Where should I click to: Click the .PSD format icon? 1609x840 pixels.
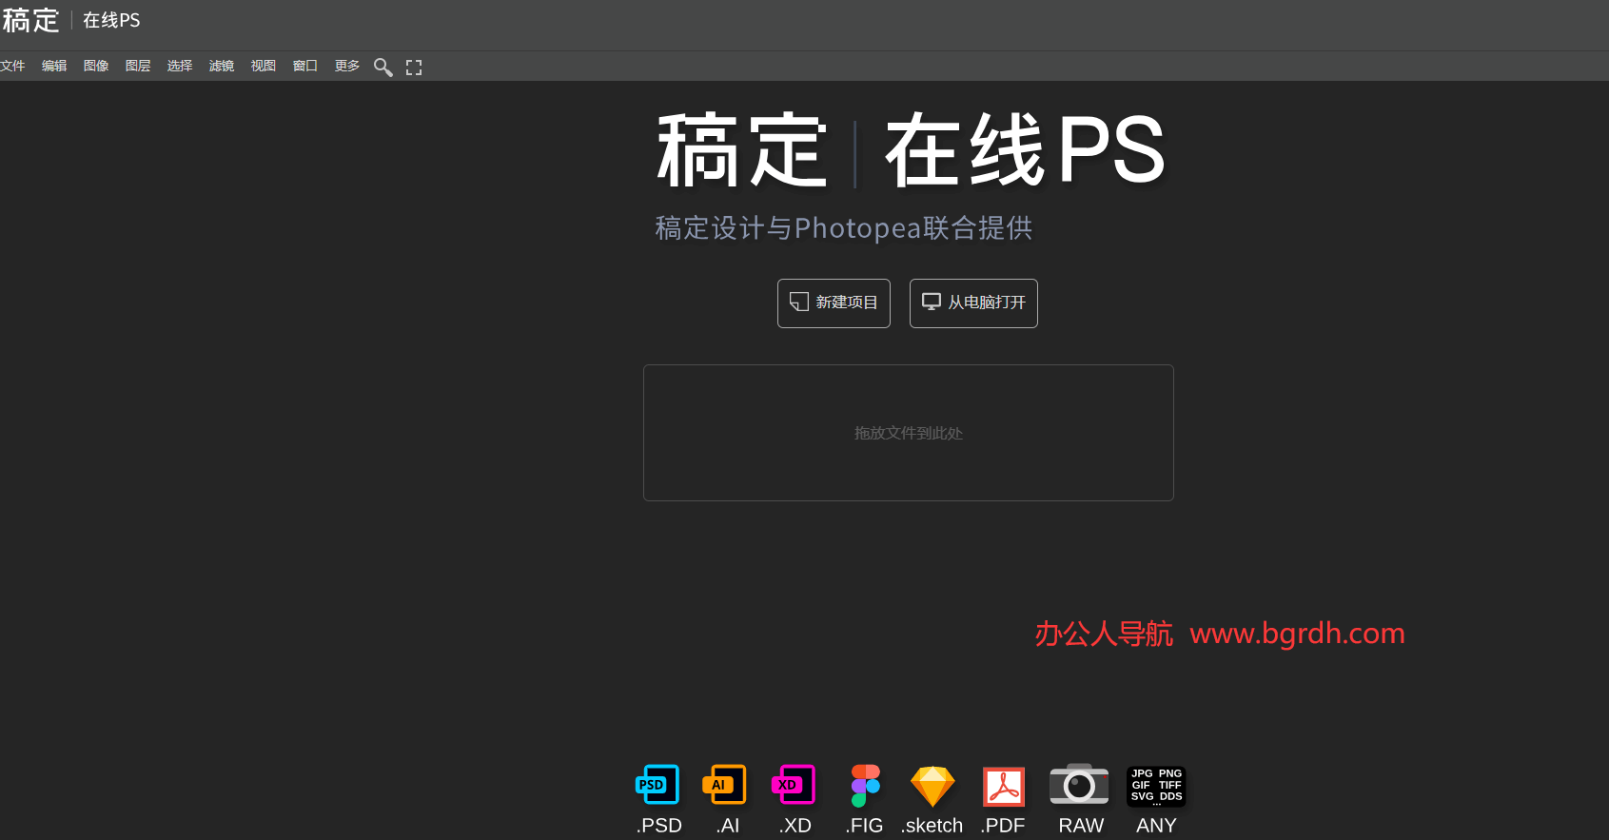click(x=657, y=786)
